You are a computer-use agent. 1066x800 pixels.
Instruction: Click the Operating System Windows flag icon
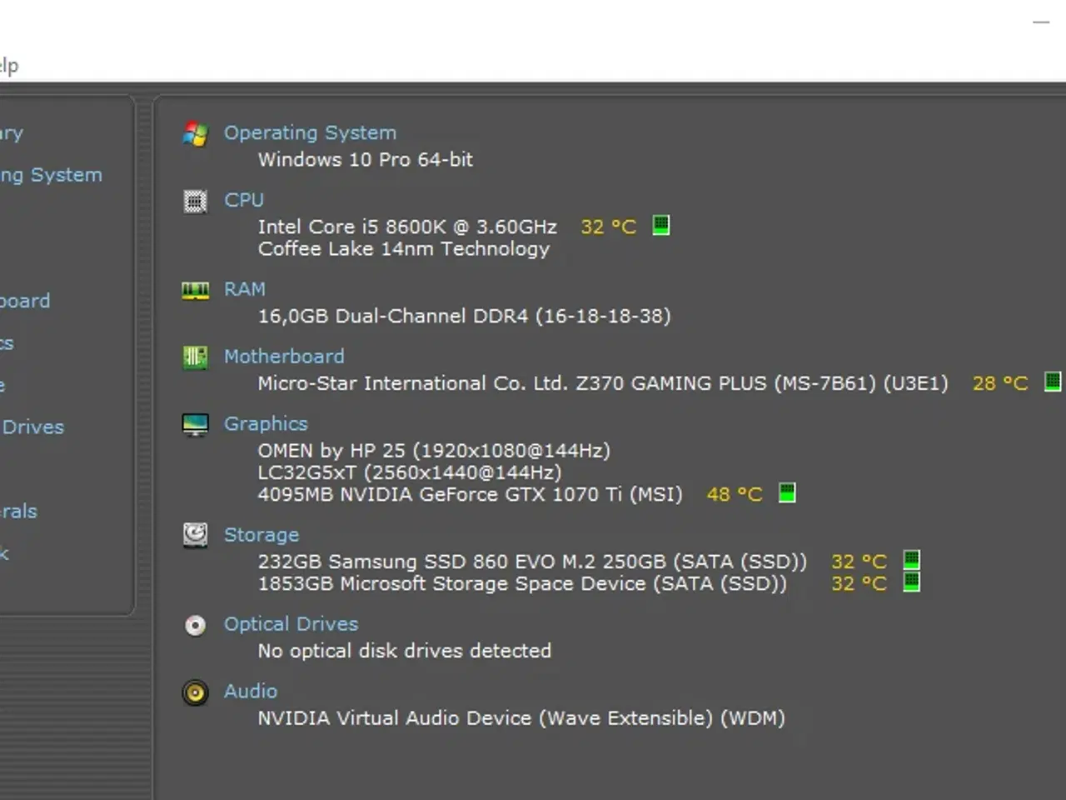(195, 133)
